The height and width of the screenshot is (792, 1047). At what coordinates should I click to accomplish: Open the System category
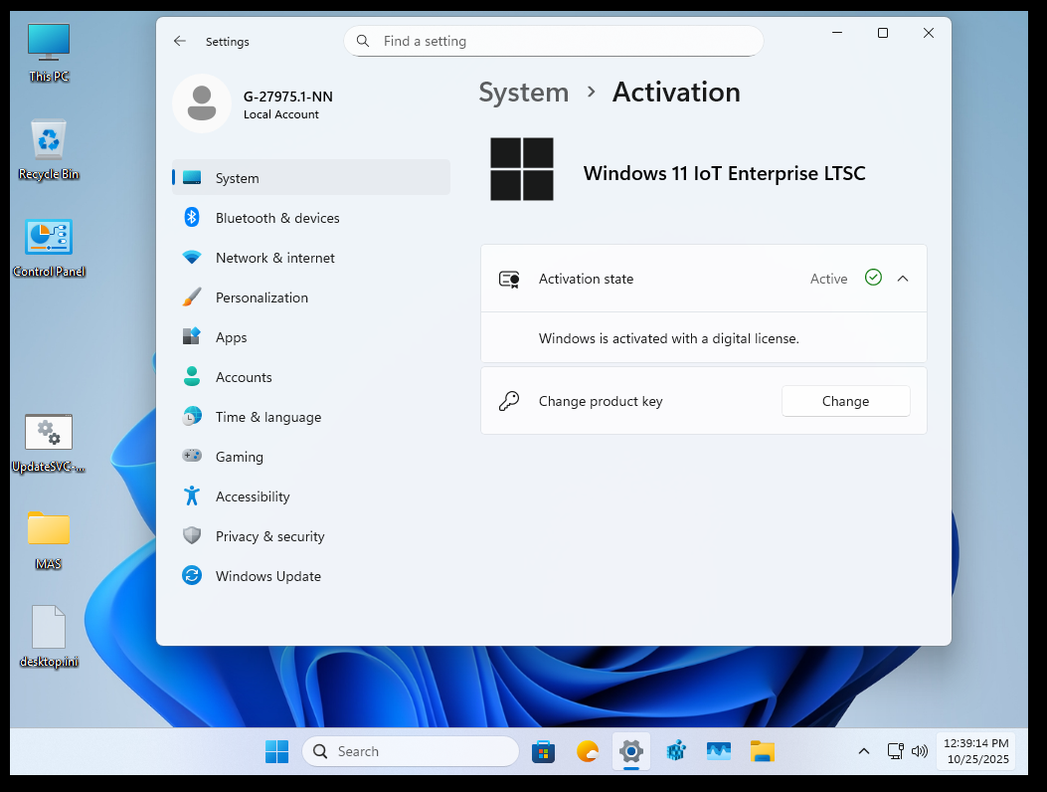click(311, 178)
